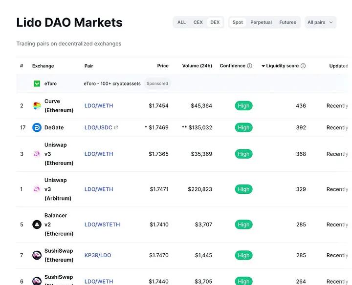This screenshot has width=352, height=285.
Task: Click the liquidity score 329
Action: click(x=301, y=189)
